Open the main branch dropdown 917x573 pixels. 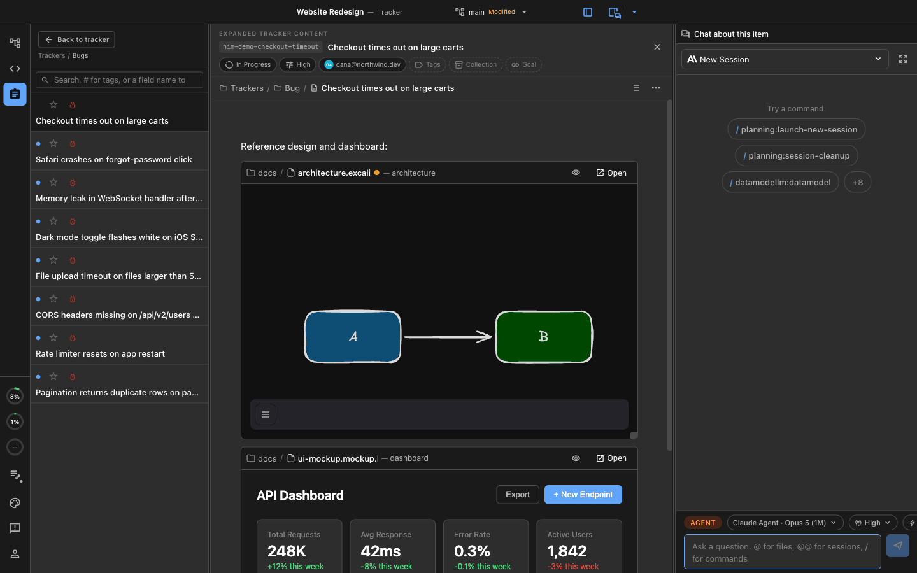(x=491, y=12)
